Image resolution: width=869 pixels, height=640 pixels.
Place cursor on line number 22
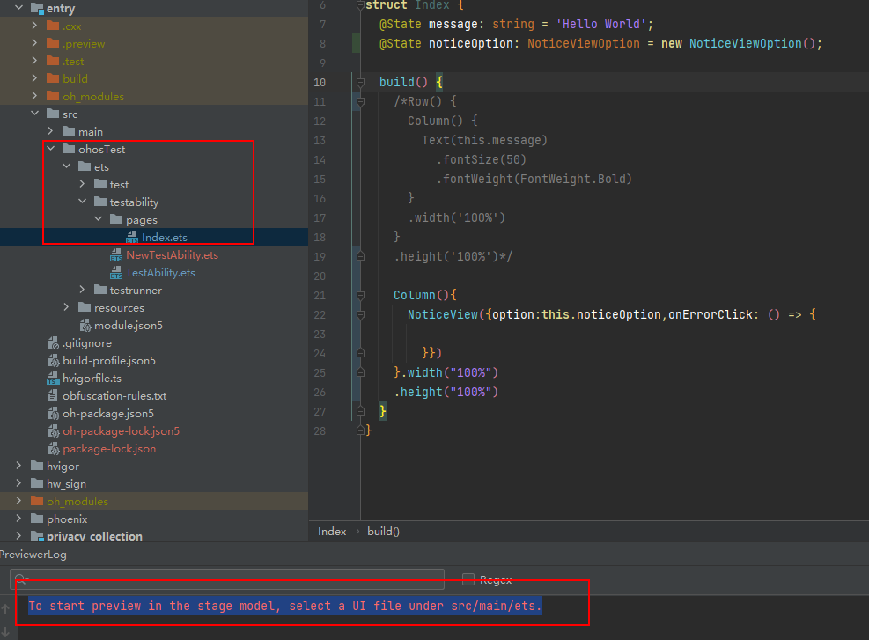[x=320, y=315]
